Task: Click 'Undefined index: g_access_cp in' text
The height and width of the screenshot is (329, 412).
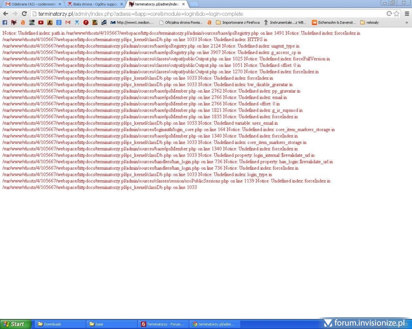Action: coord(269,52)
